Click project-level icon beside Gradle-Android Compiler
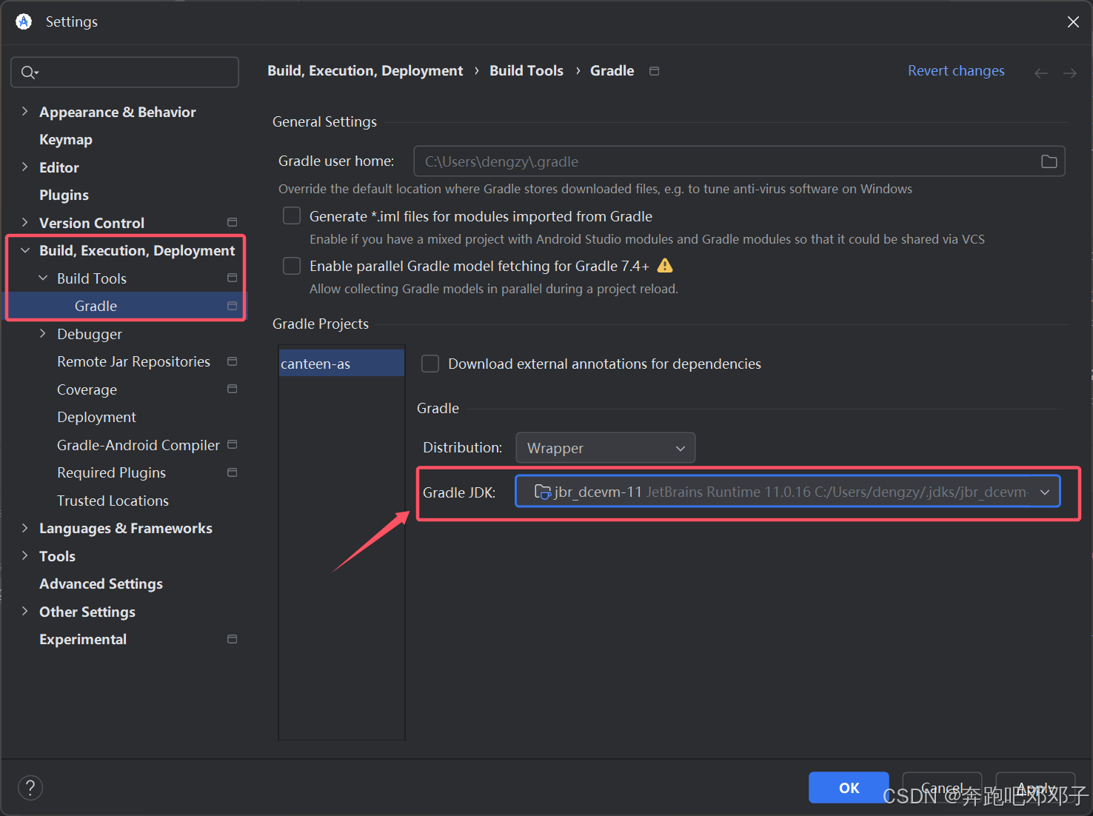This screenshot has height=816, width=1093. [232, 444]
